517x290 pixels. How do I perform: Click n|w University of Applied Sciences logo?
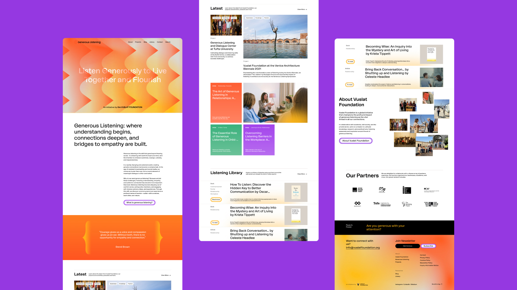click(x=431, y=190)
